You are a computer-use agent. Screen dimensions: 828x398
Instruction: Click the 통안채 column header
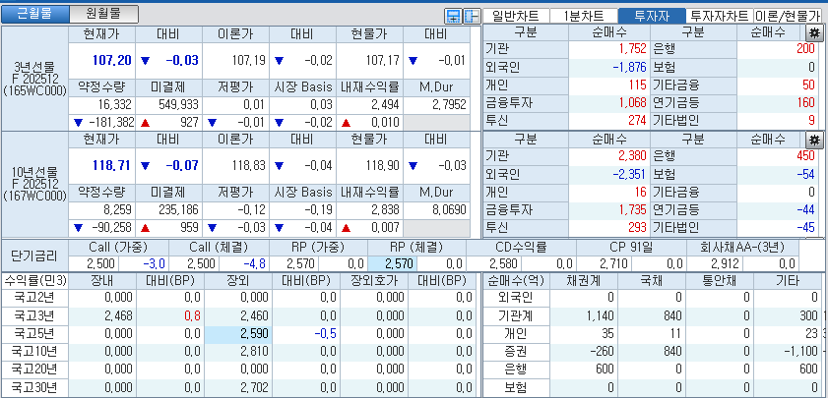[720, 280]
